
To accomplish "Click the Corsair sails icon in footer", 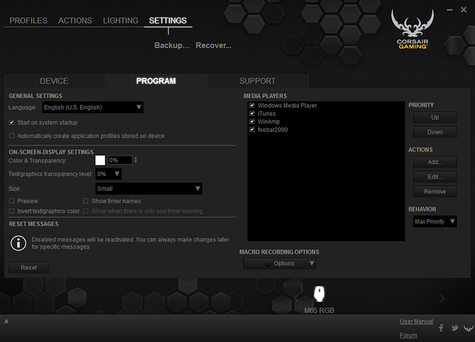I will coord(469,328).
